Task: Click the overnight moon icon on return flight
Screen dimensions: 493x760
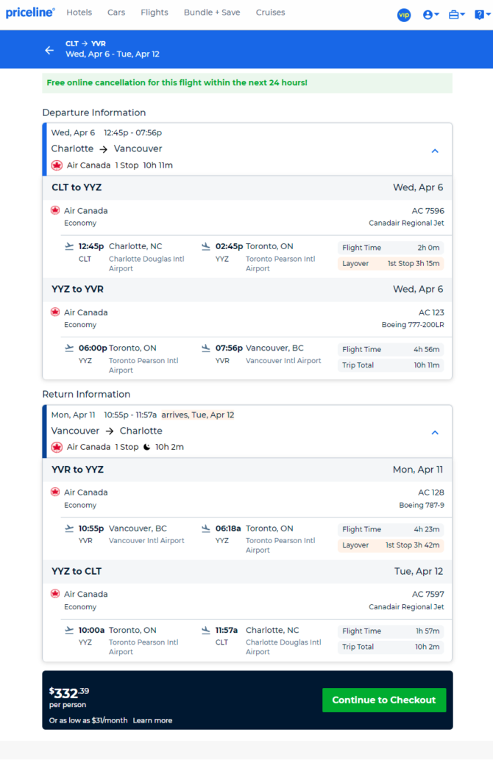Action: click(146, 447)
